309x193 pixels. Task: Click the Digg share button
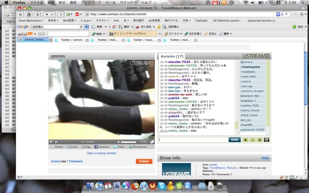click(86, 147)
